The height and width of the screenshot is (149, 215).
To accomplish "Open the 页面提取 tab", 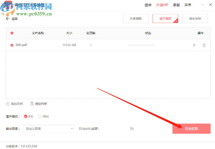I will click(x=136, y=19).
